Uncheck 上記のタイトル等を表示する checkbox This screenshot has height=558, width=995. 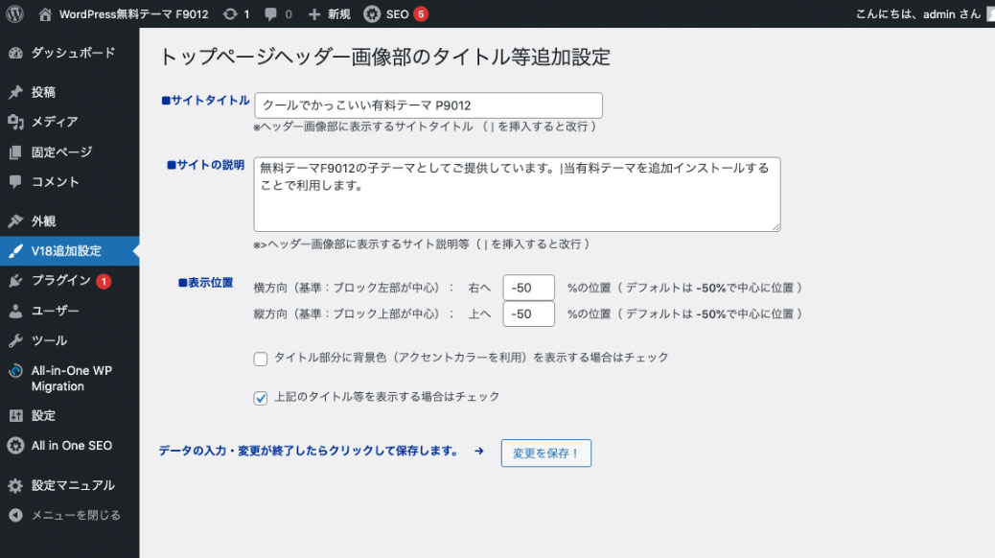tap(260, 398)
